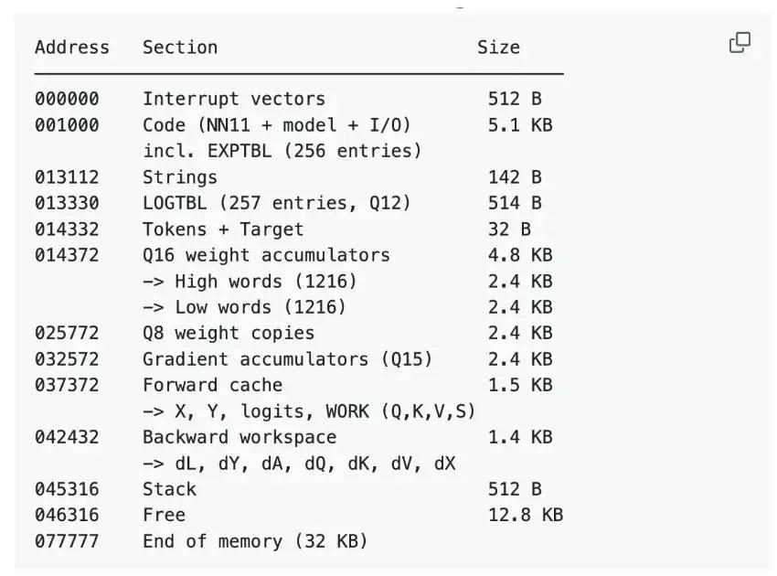Click Q16 weight accumulators text

pos(265,255)
